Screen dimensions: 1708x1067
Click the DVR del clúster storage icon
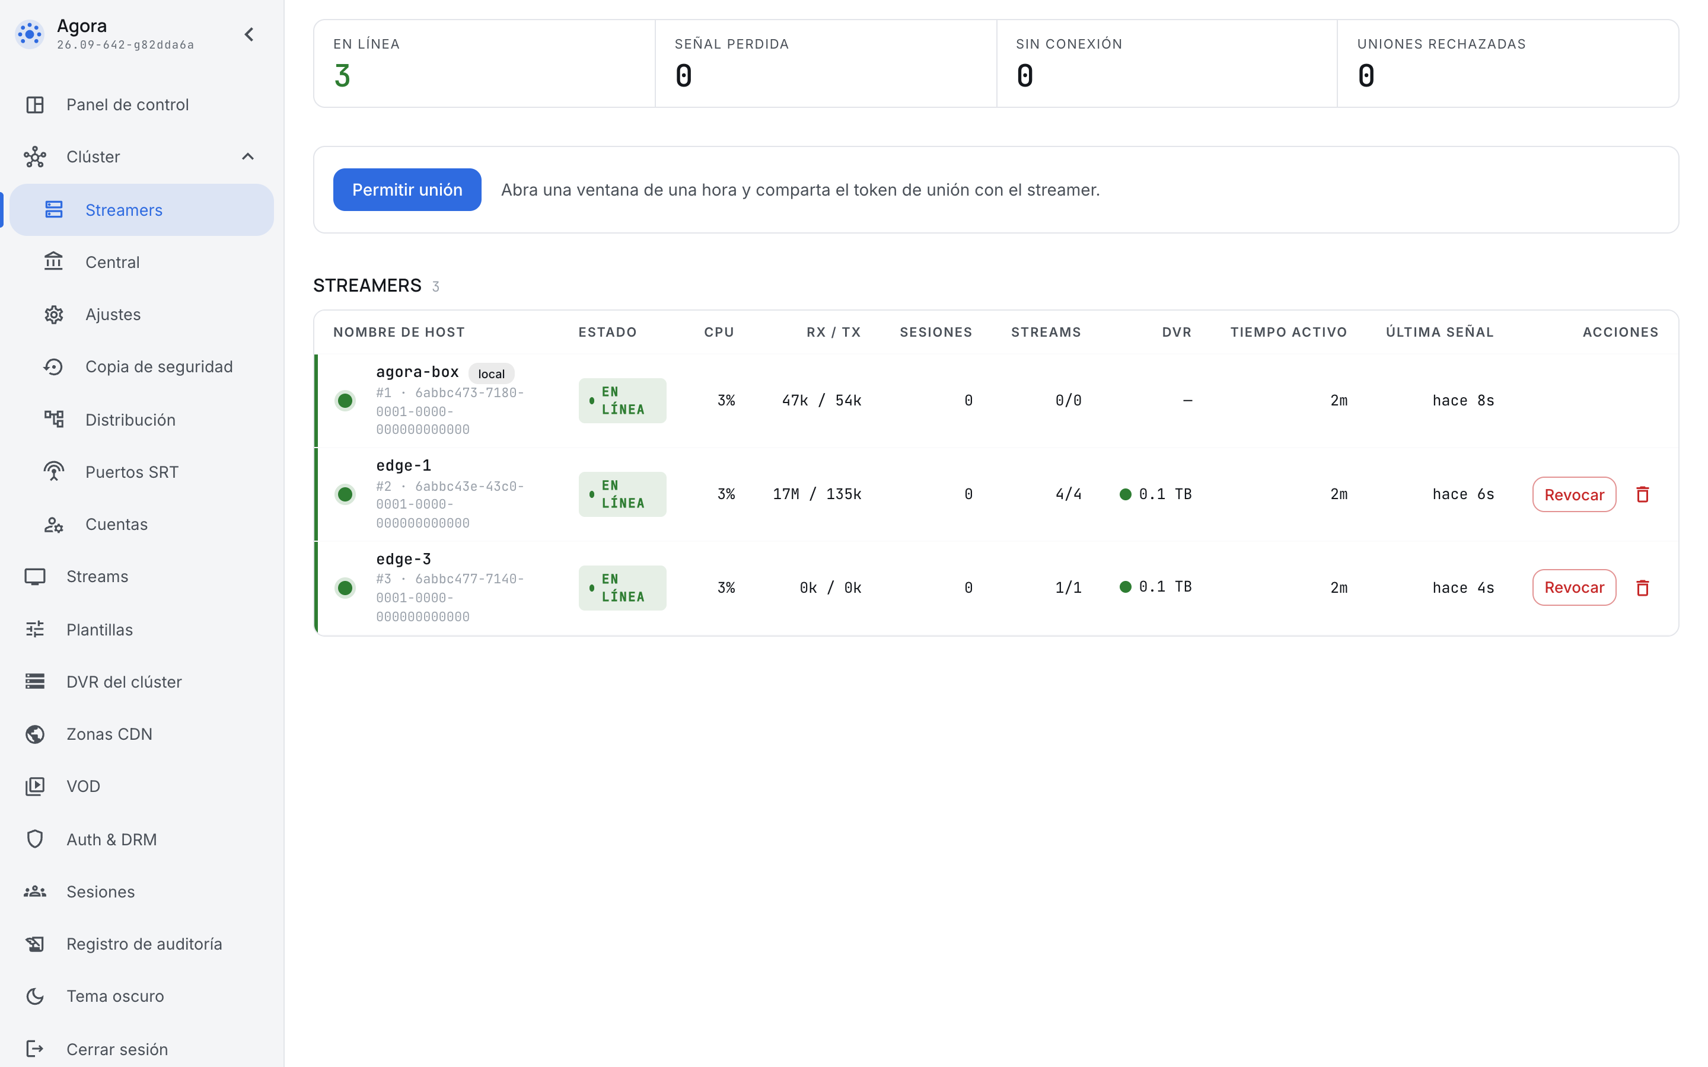[x=34, y=681]
